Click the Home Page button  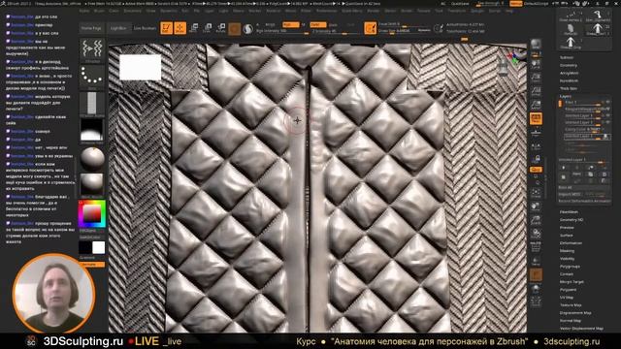91,28
